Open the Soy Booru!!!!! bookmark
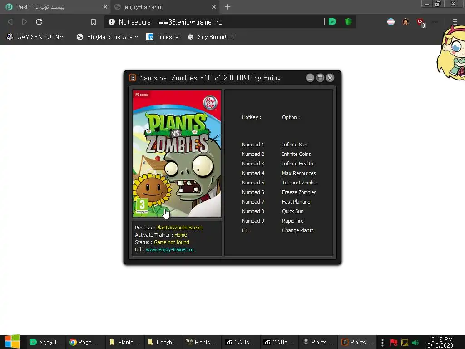 tap(211, 37)
